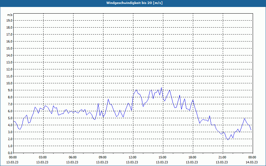
Task: Click the 21:00 time axis label
Action: pos(223,157)
